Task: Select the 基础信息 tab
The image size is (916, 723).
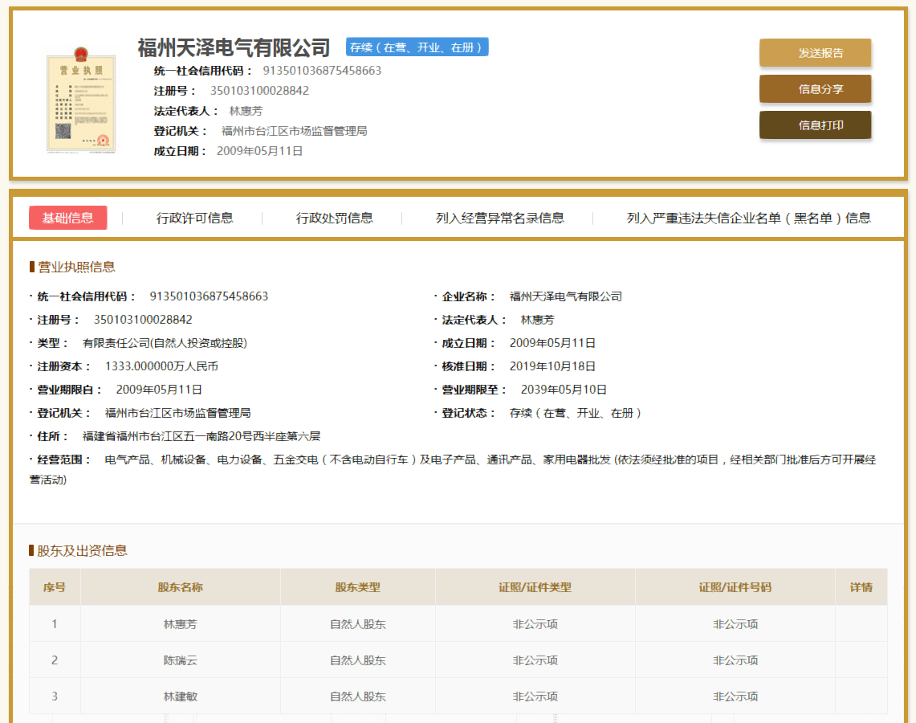Action: click(x=67, y=218)
